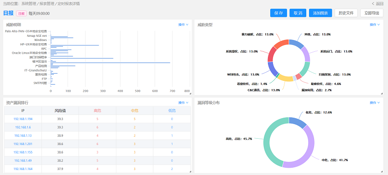The height and width of the screenshot is (175, 388).
Task: Click the 保存 button
Action: (x=278, y=13)
